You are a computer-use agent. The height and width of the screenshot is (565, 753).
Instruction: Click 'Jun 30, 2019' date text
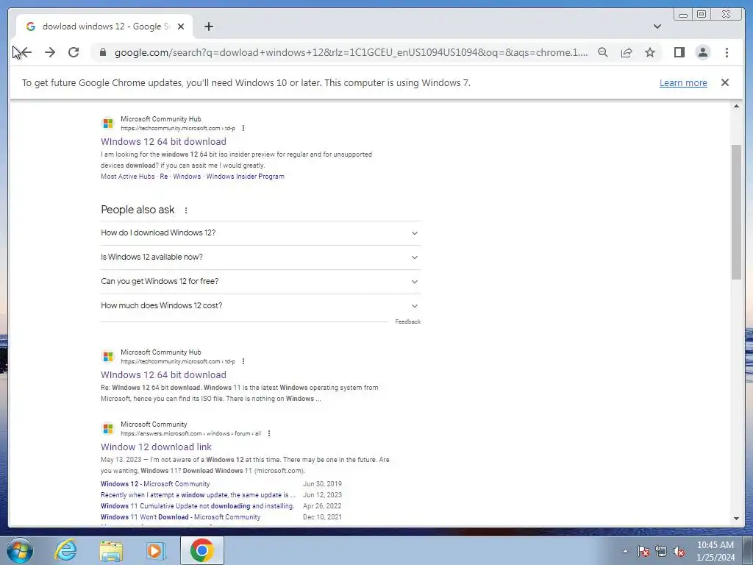(x=322, y=484)
